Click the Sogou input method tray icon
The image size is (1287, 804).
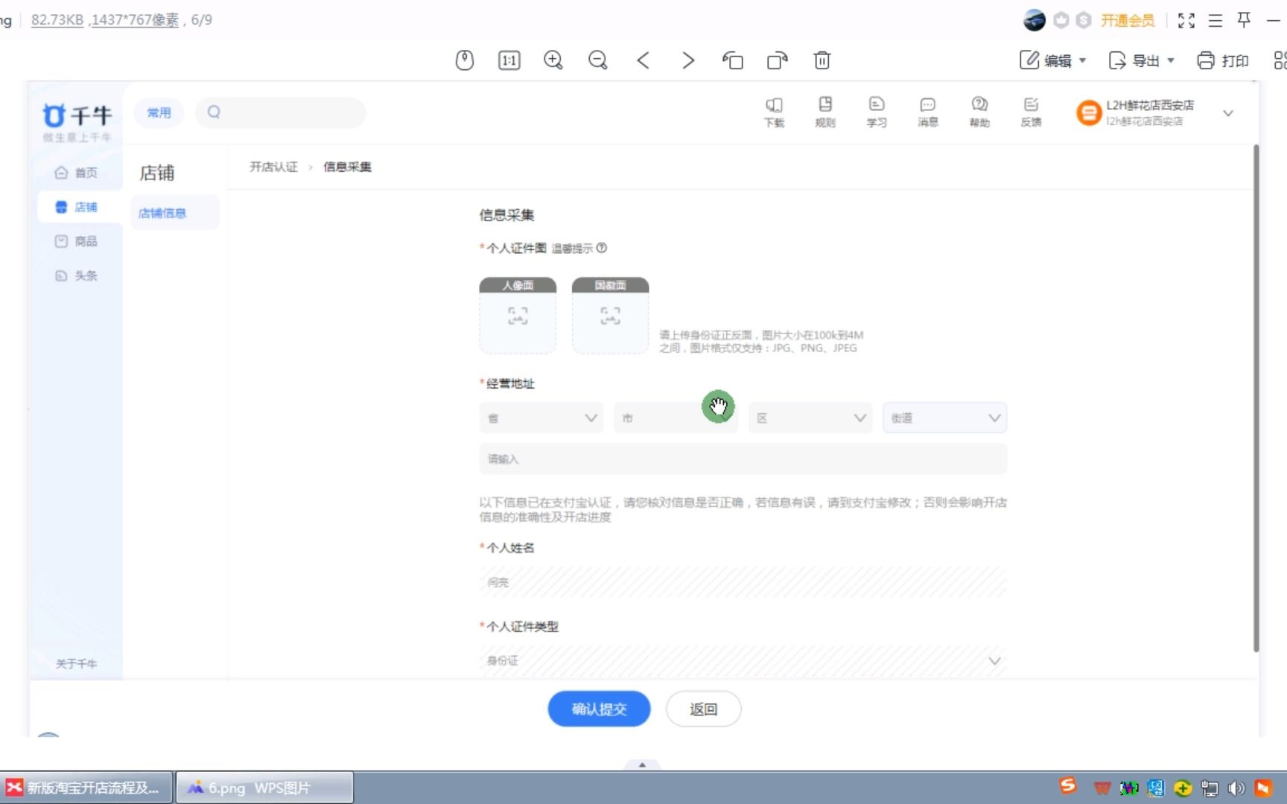click(1068, 786)
